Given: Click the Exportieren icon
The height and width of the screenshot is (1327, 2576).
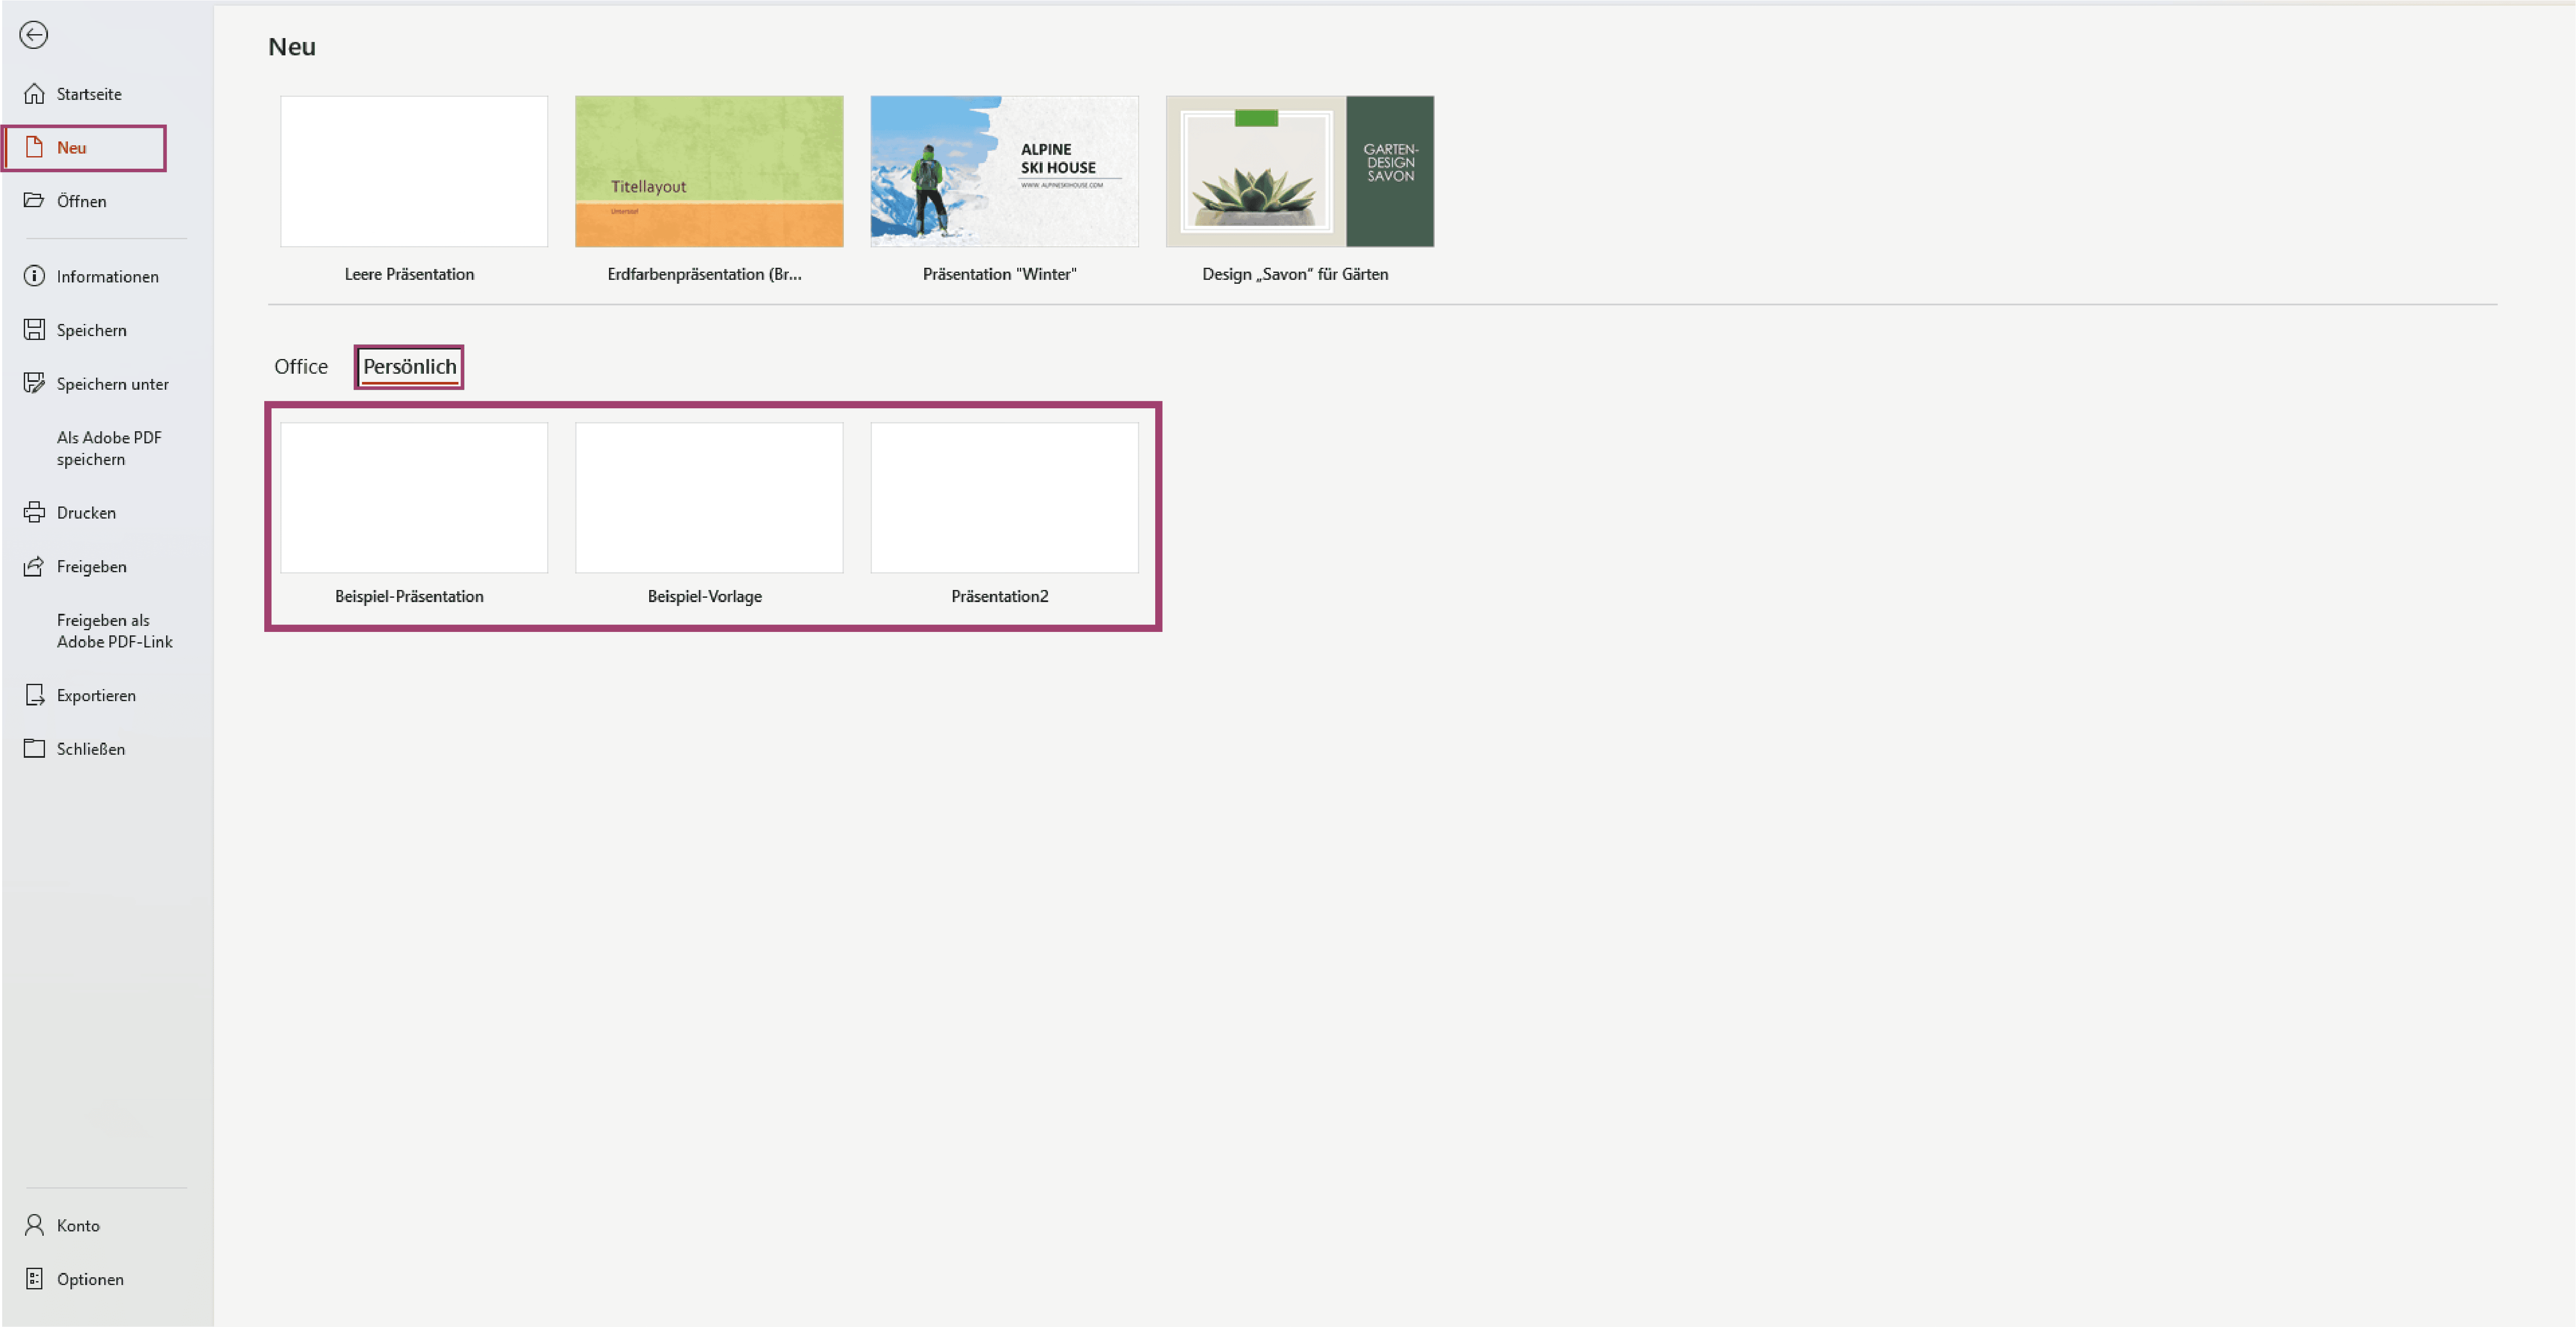Looking at the screenshot, I should (x=34, y=695).
